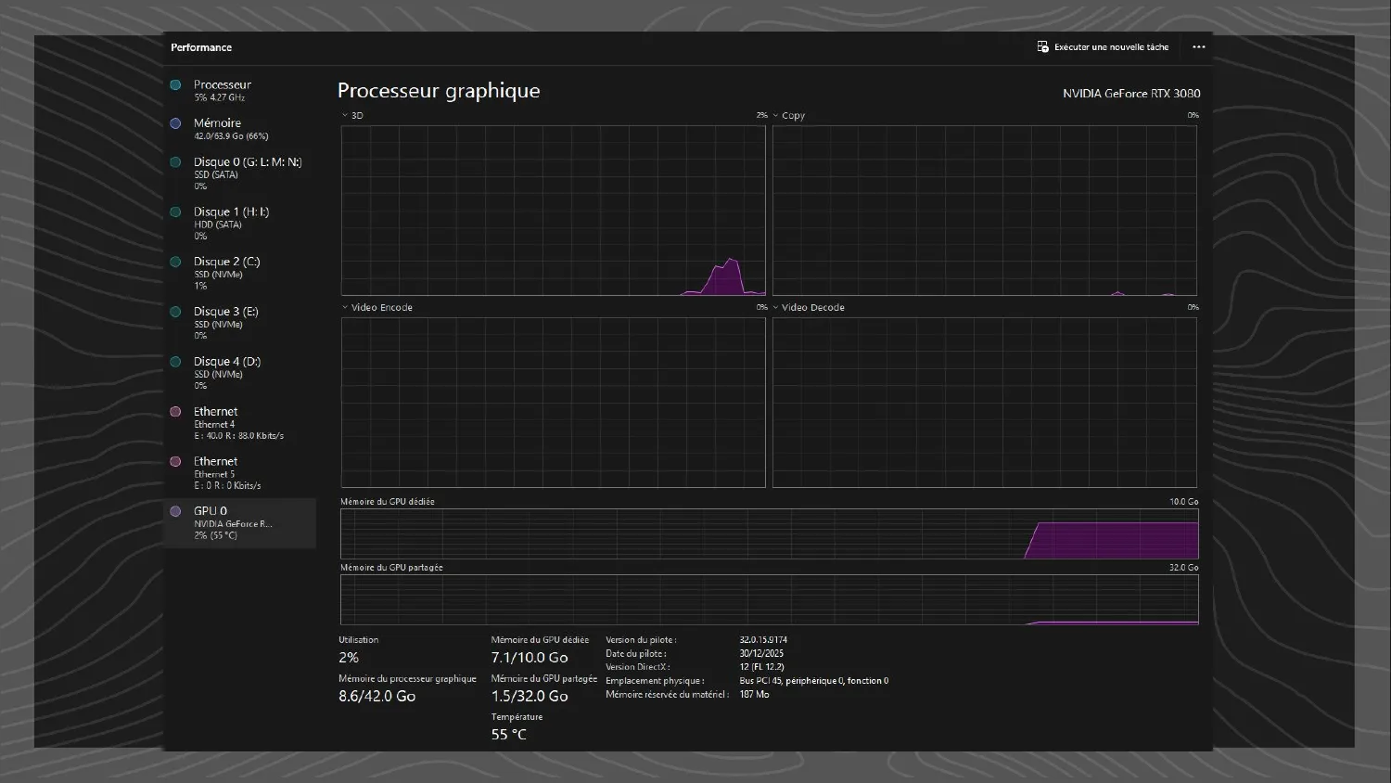Click the 10.0 Go graph scale label
Image resolution: width=1391 pixels, height=783 pixels.
1184,502
